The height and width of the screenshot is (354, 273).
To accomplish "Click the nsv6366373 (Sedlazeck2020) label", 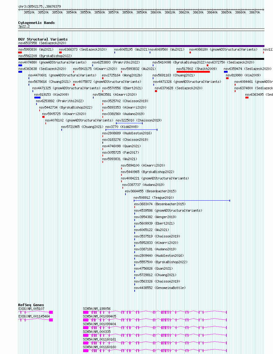I will tap(83, 49).
